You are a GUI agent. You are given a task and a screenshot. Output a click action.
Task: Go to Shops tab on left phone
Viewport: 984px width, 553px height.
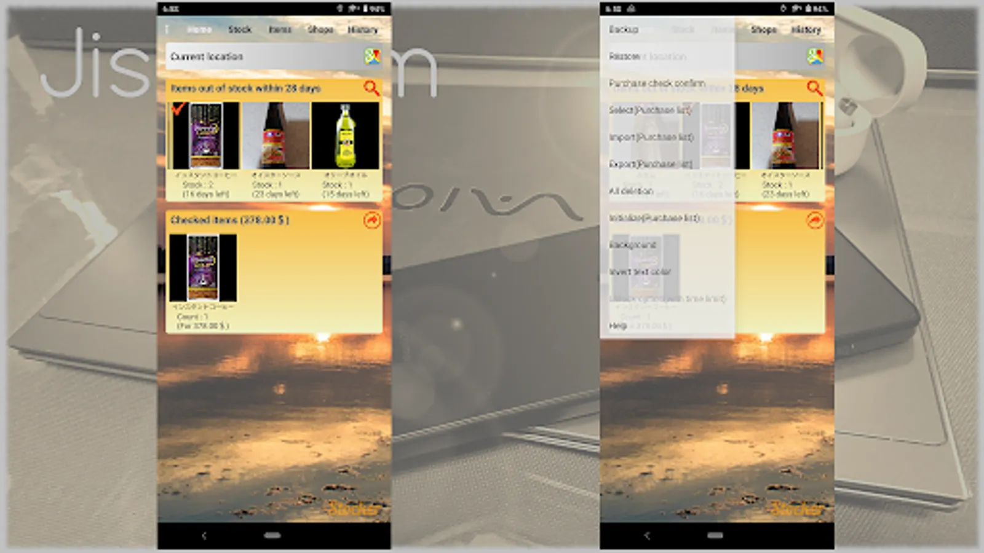[320, 29]
